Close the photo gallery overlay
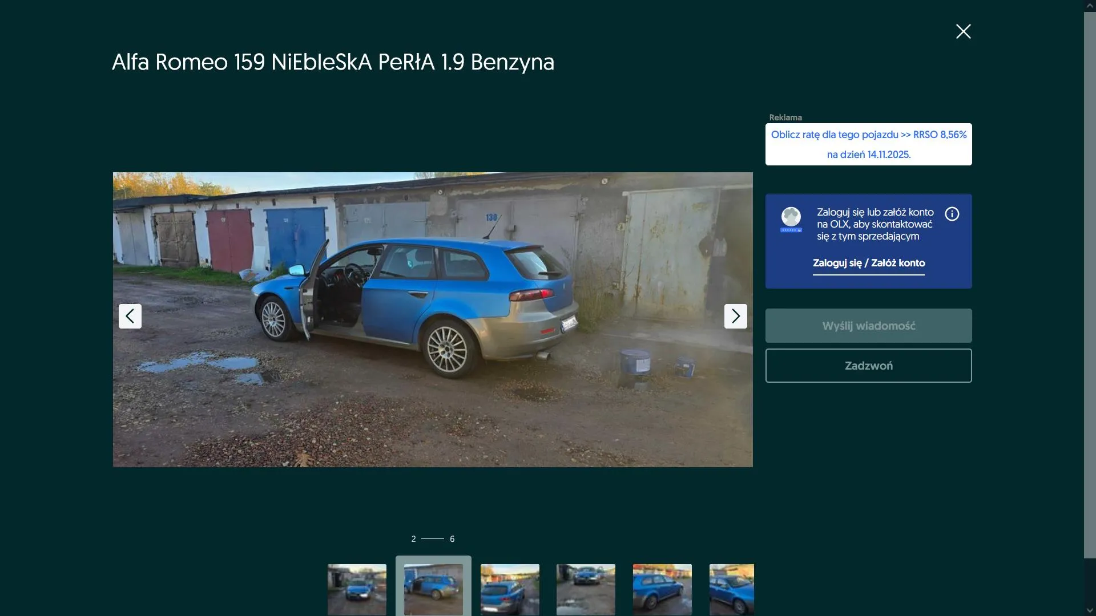 click(963, 31)
